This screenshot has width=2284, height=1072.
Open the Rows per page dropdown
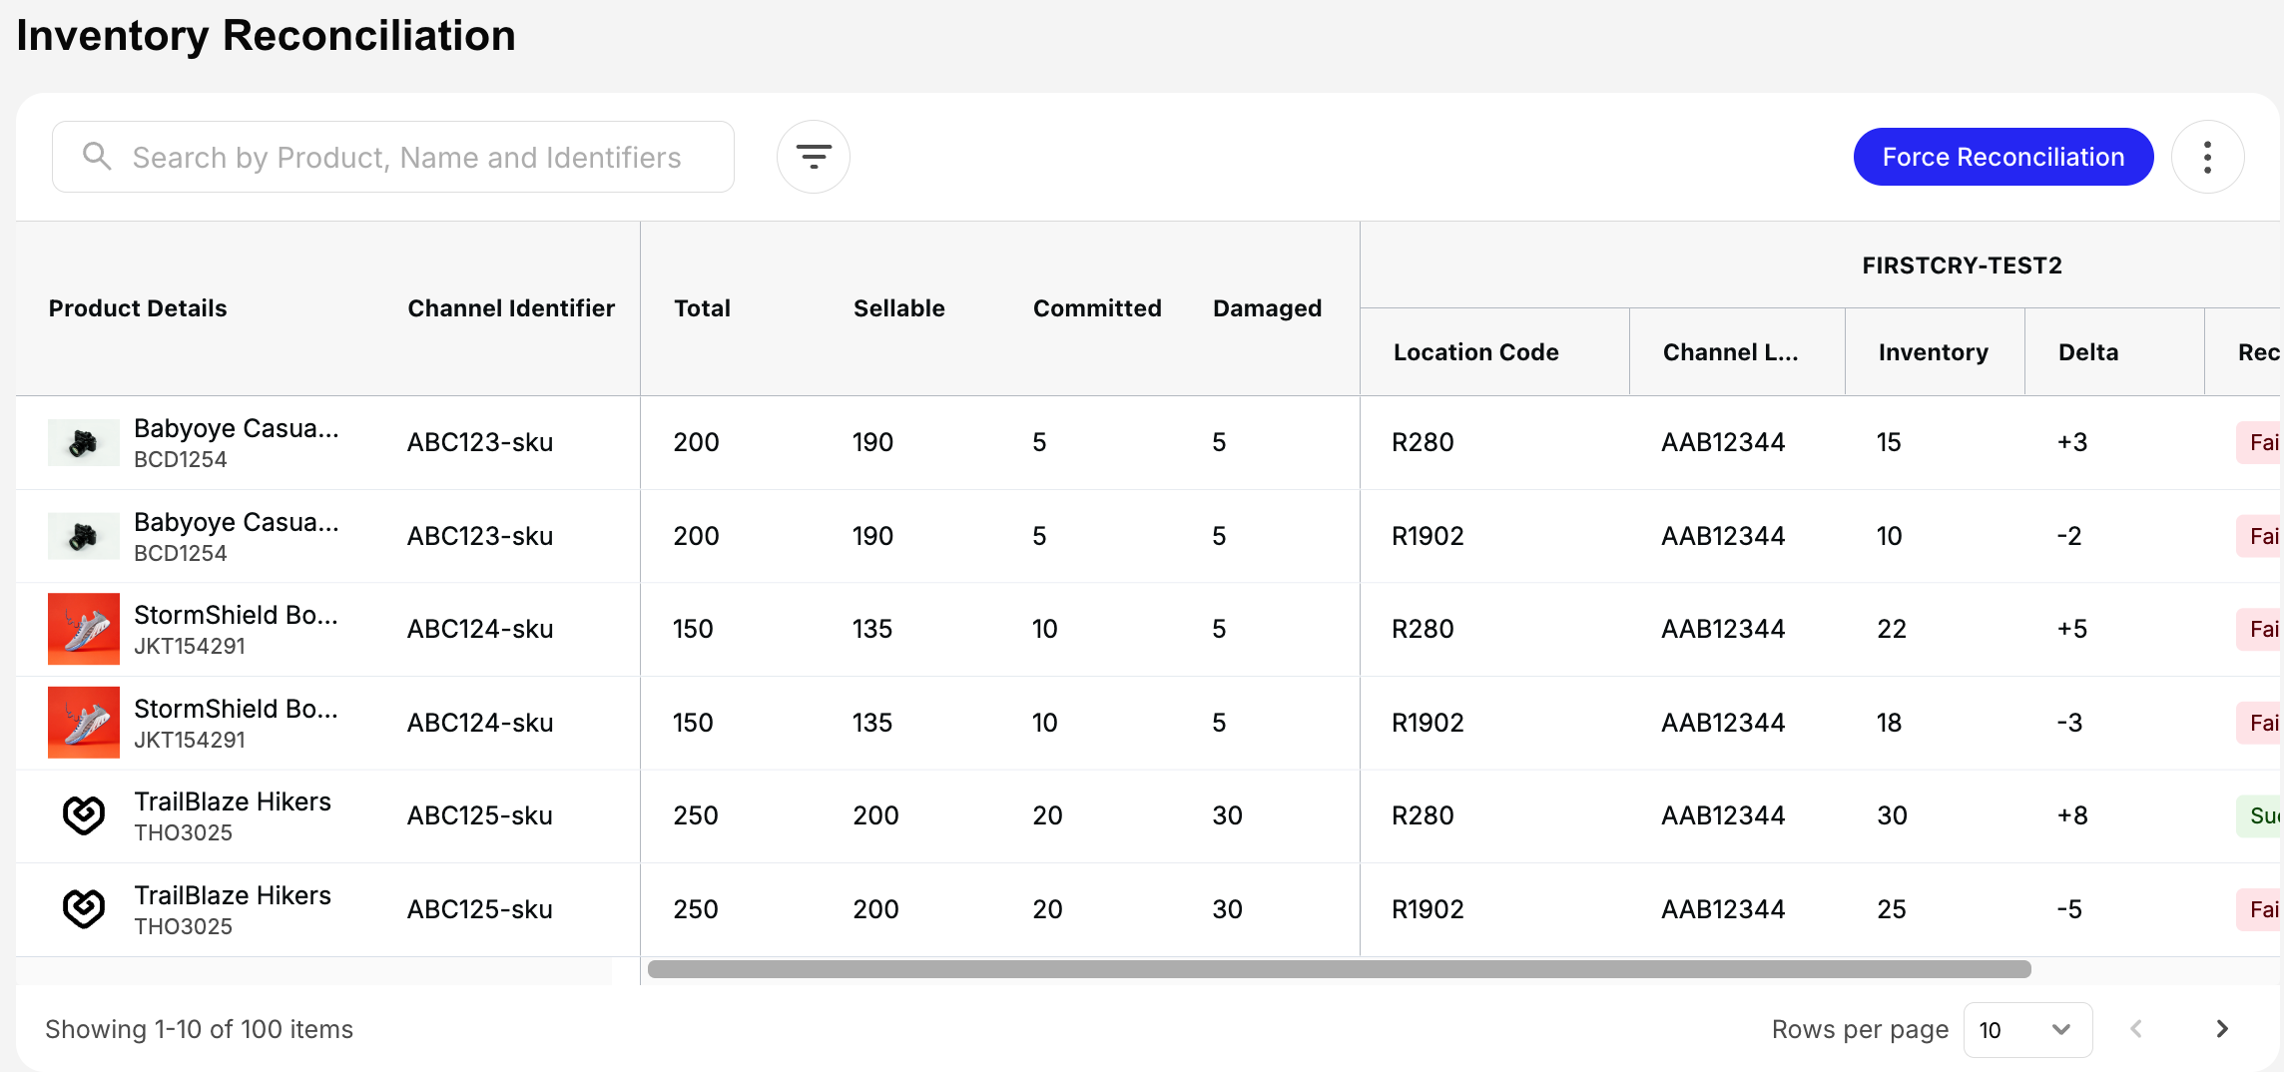click(2026, 1029)
